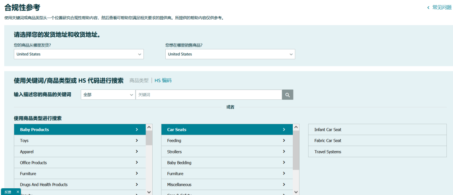This screenshot has width=453, height=195.
Task: Click scroll-up arrow of subcategory list
Action: coord(296,127)
